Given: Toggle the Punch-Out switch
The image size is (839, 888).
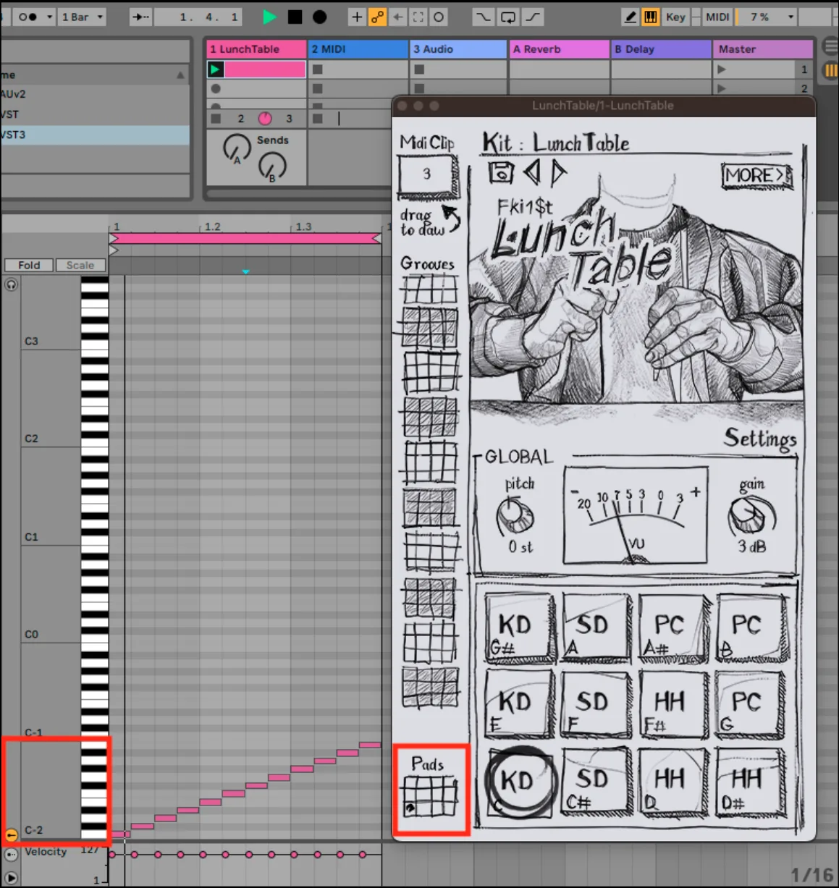Looking at the screenshot, I should pyautogui.click(x=533, y=17).
